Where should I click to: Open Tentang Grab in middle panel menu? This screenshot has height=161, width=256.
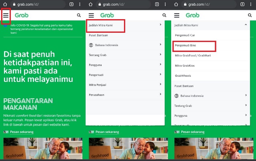coord(98,55)
